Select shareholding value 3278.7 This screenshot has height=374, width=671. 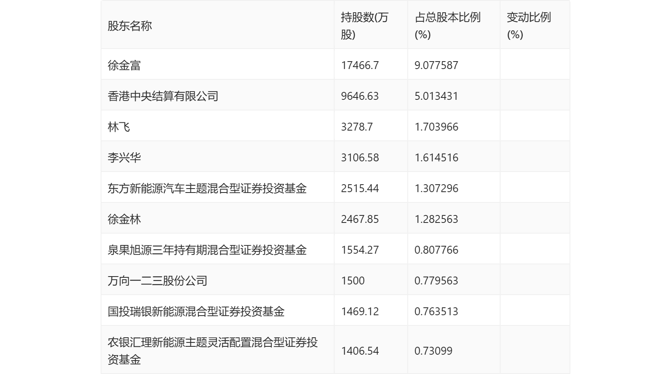pyautogui.click(x=357, y=127)
